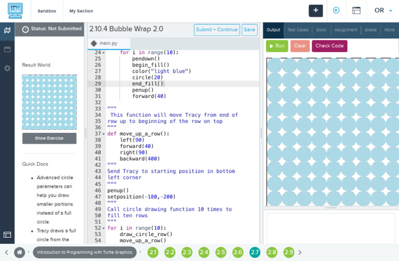Click the play circle icon in header

336,10
